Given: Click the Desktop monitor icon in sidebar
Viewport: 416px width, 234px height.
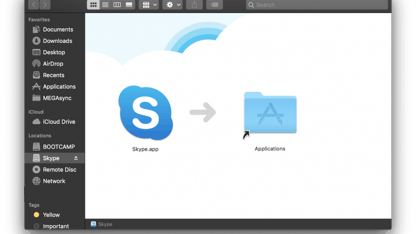Looking at the screenshot, I should 36,52.
